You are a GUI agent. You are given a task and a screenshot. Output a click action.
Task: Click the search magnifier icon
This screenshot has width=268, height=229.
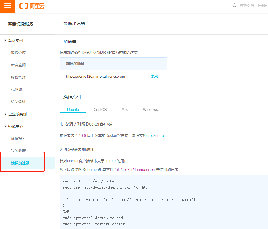pyautogui.click(x=235, y=6)
